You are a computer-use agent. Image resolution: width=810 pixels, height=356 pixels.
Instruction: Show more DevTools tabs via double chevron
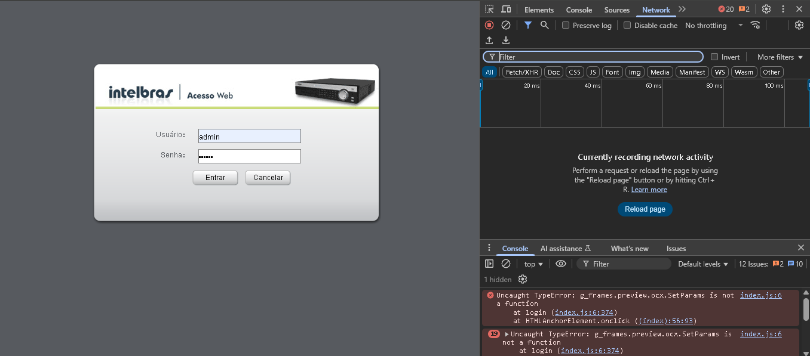point(682,10)
